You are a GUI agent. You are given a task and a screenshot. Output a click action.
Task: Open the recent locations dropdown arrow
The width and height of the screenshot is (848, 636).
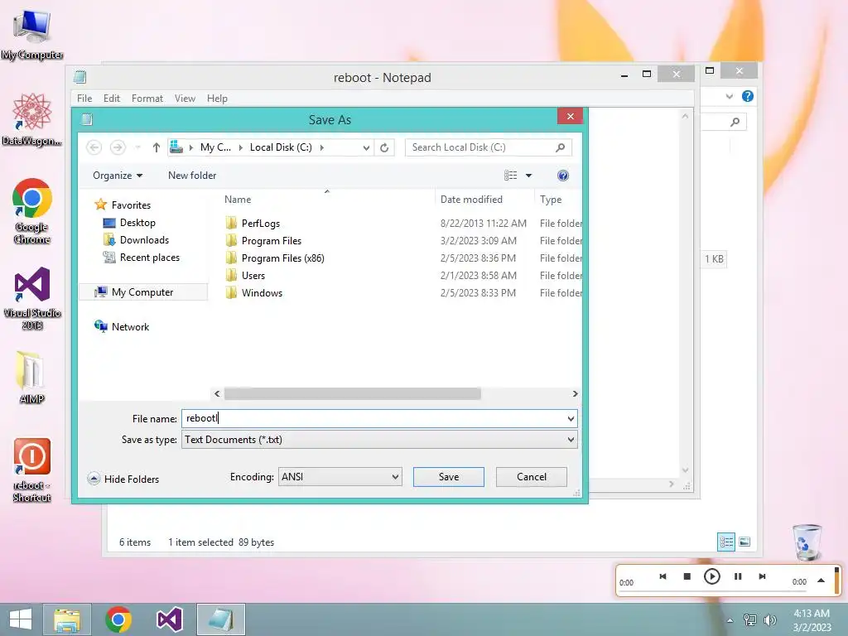[x=138, y=147]
